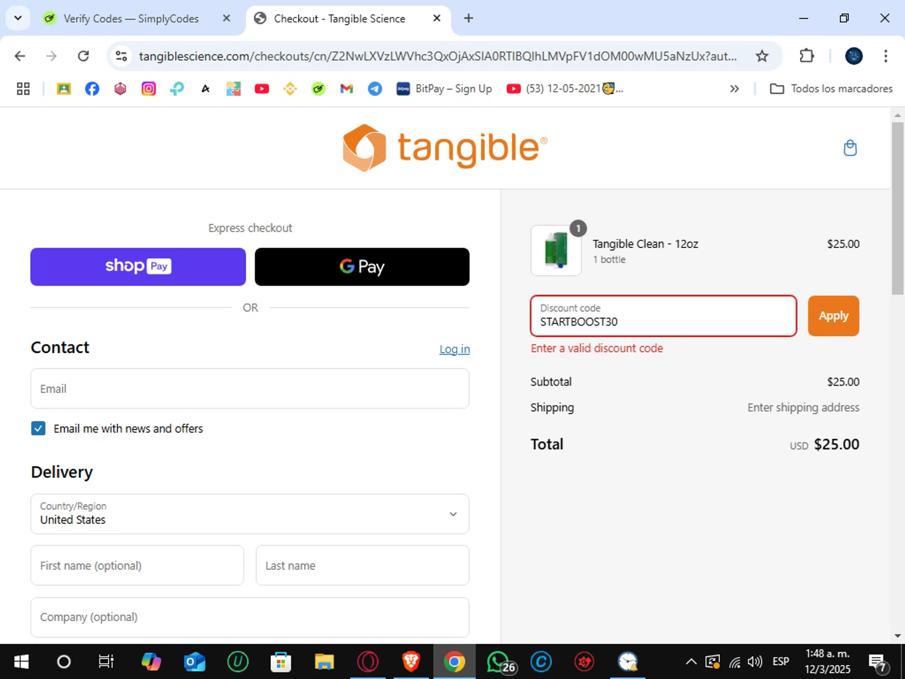
Task: Open the Chrome profile avatar
Action: coord(854,56)
